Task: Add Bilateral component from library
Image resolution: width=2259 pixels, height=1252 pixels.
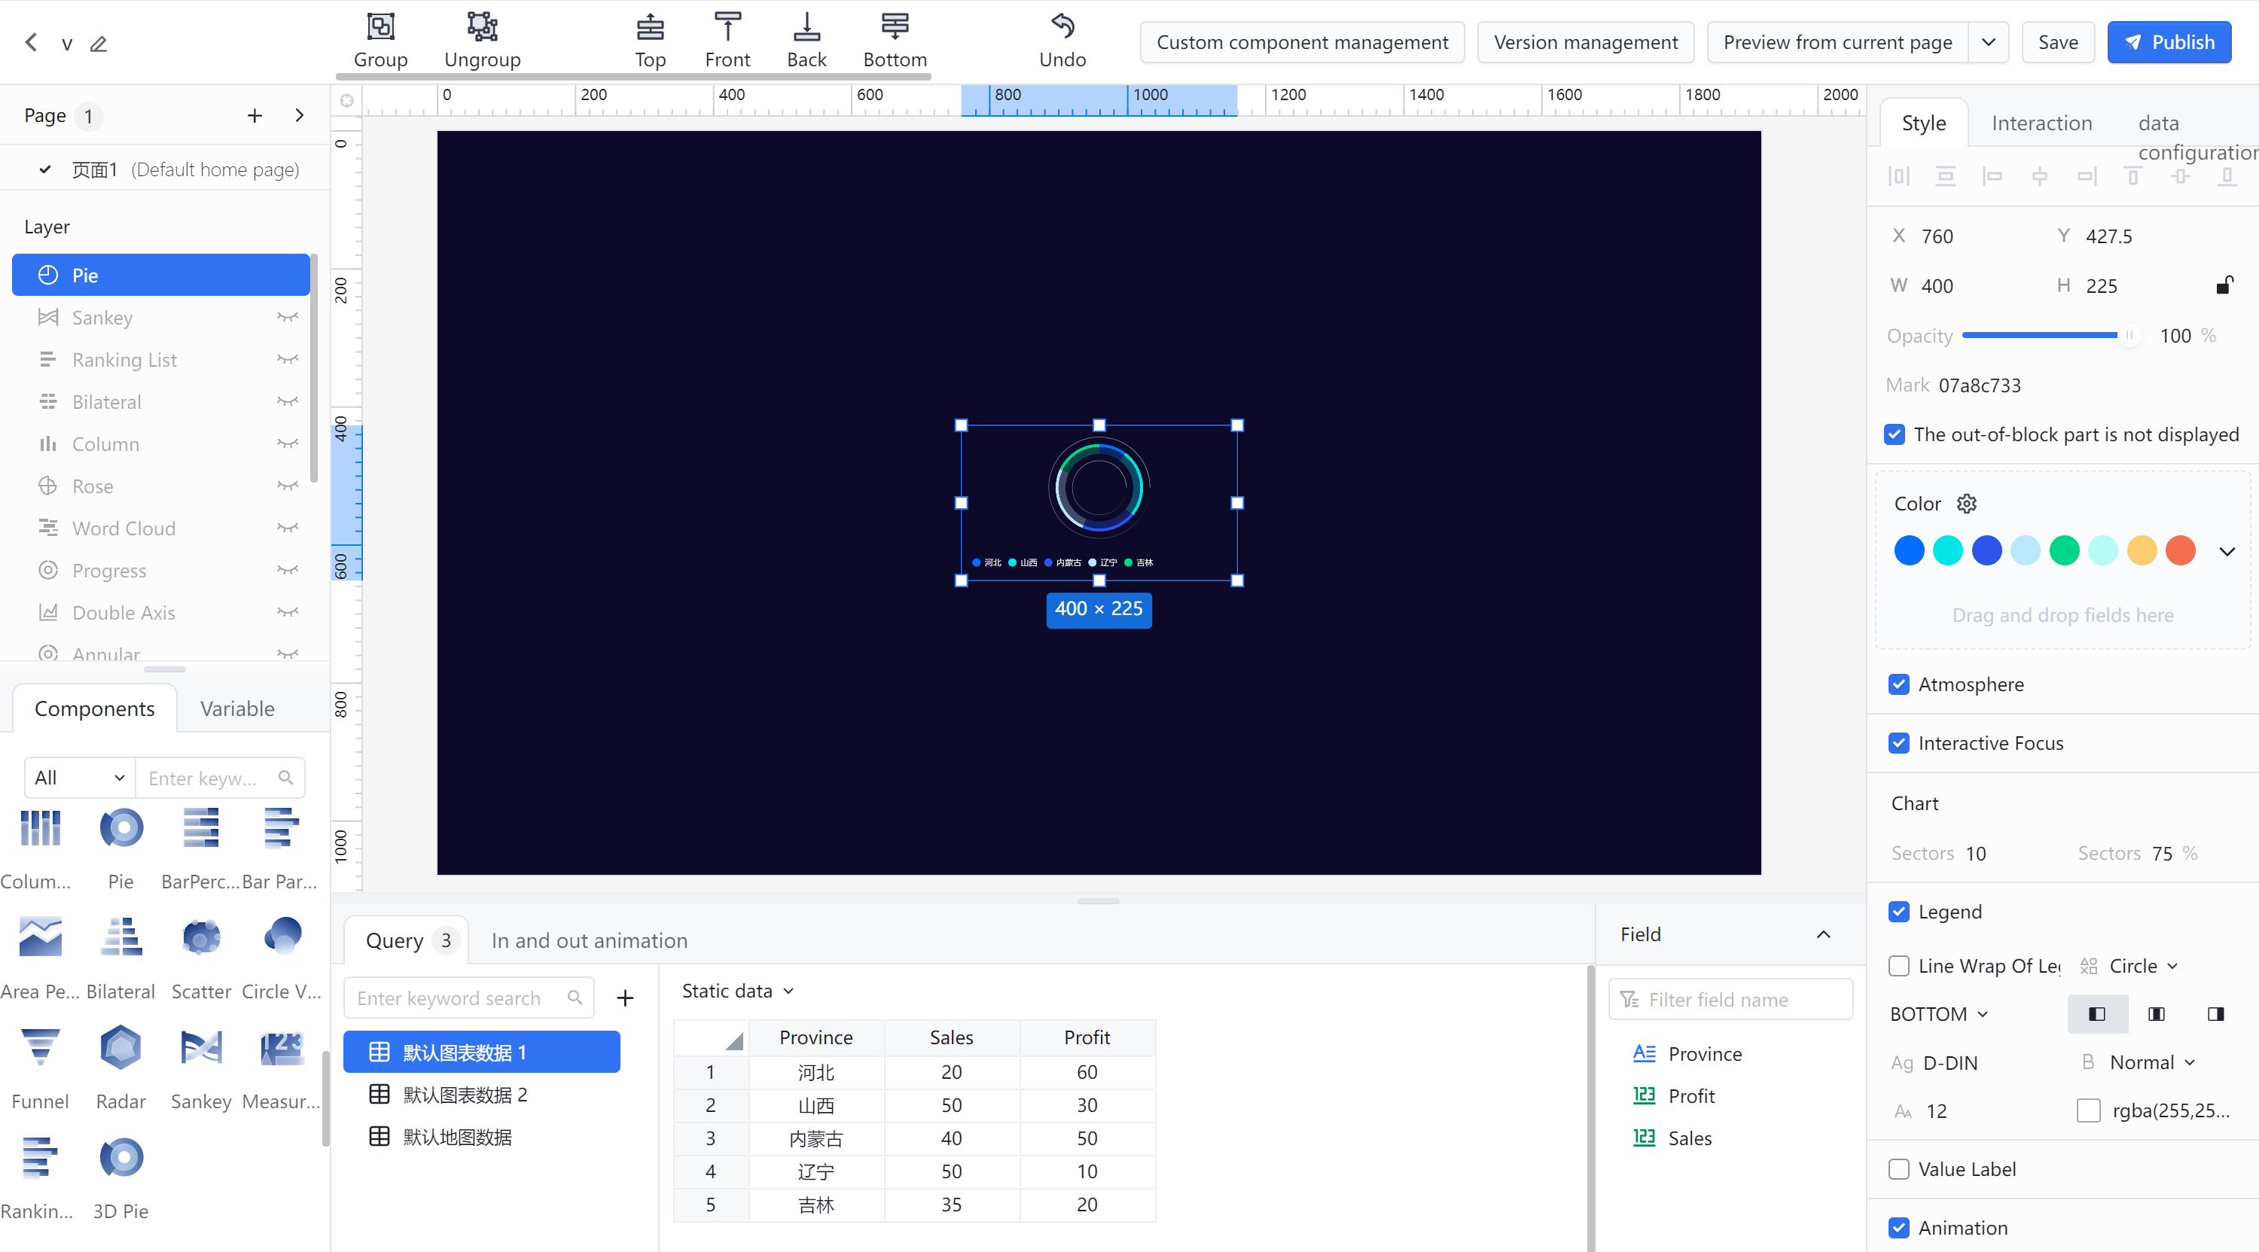Action: point(121,938)
